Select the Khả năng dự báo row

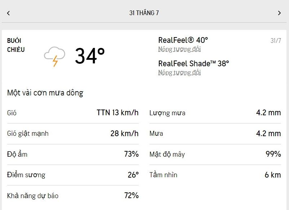click(x=73, y=196)
